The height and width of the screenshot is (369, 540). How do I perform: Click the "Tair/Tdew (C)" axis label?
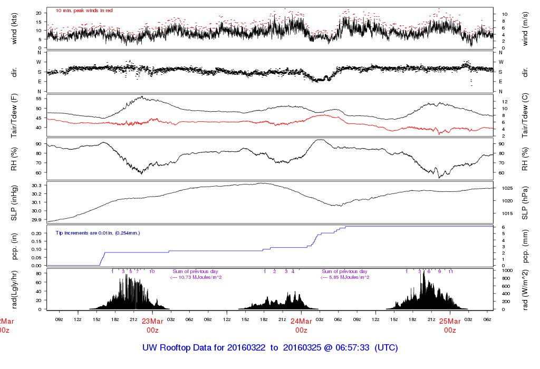525,115
